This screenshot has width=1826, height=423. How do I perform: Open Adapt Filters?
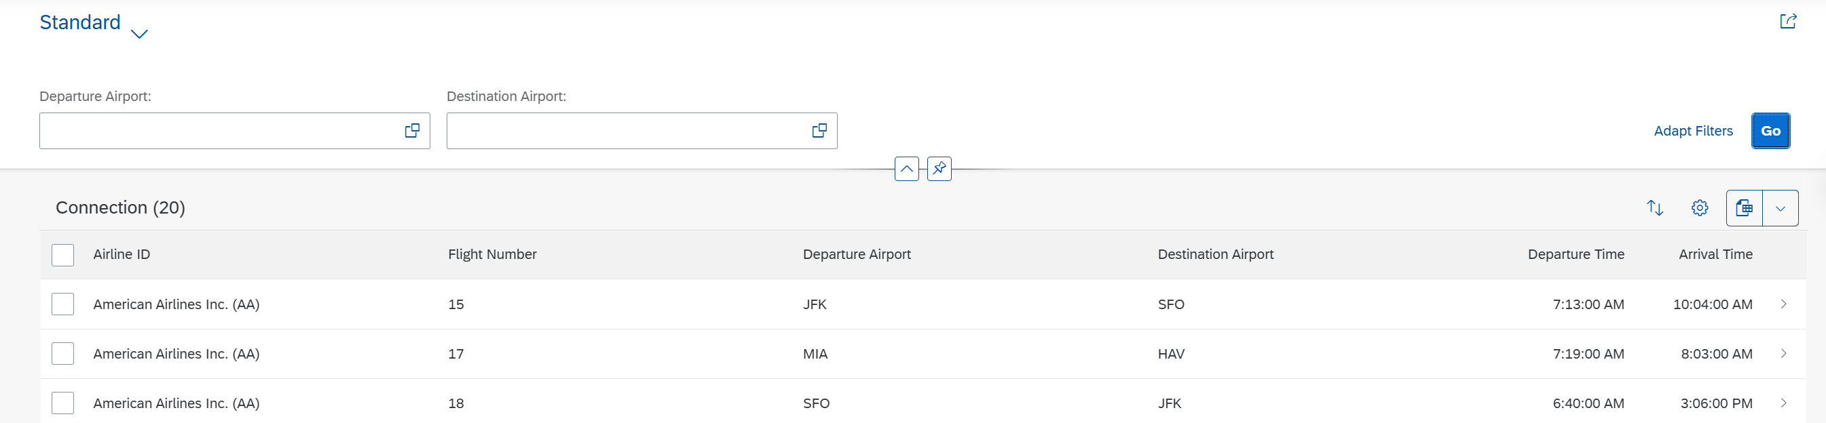(x=1693, y=131)
